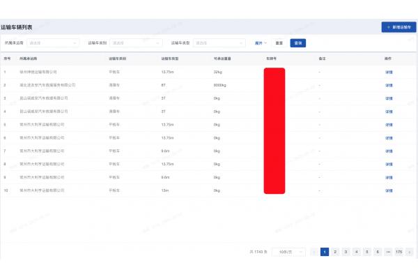Go to page 2
This screenshot has height=279, width=418.
tap(335, 251)
